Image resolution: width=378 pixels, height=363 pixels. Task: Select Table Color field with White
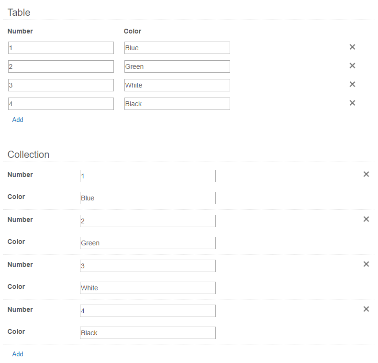click(x=177, y=85)
